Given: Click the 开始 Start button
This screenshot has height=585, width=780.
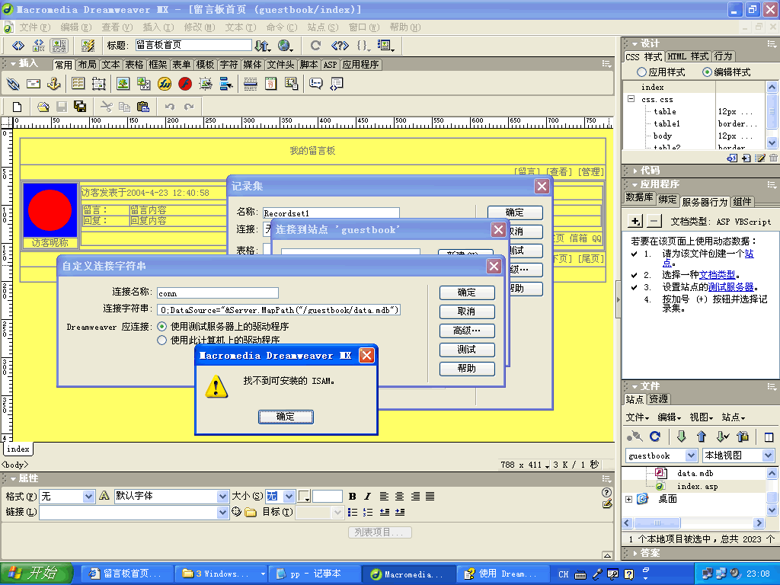Looking at the screenshot, I should coord(37,574).
